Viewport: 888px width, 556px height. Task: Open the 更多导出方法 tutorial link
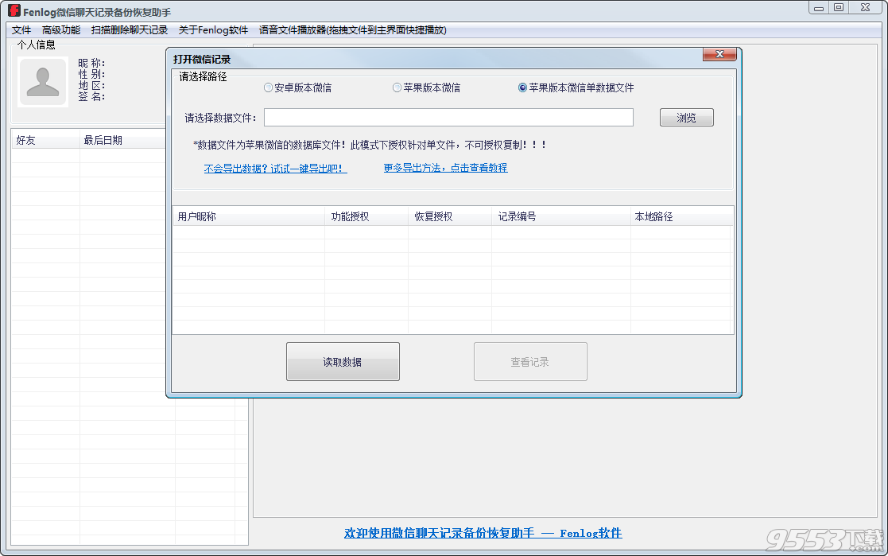(444, 169)
